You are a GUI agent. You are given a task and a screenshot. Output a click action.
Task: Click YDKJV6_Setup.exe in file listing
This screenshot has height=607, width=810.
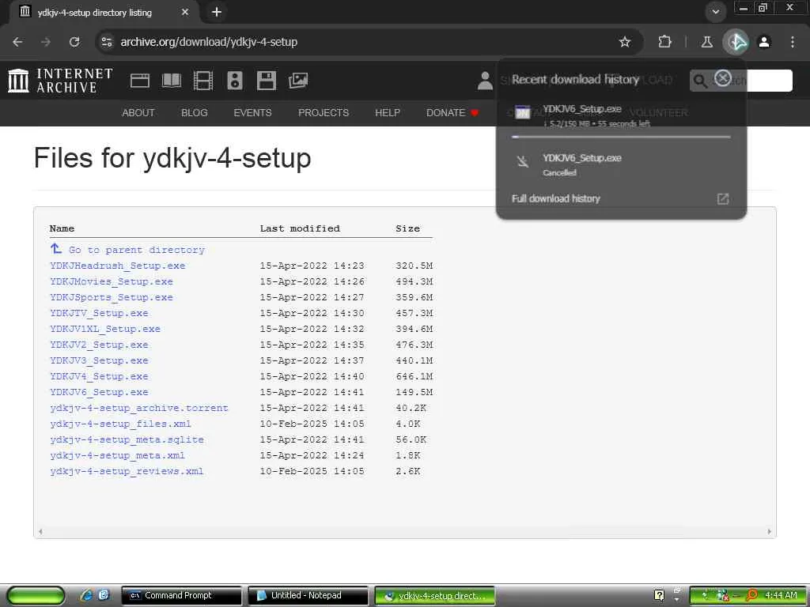point(99,392)
